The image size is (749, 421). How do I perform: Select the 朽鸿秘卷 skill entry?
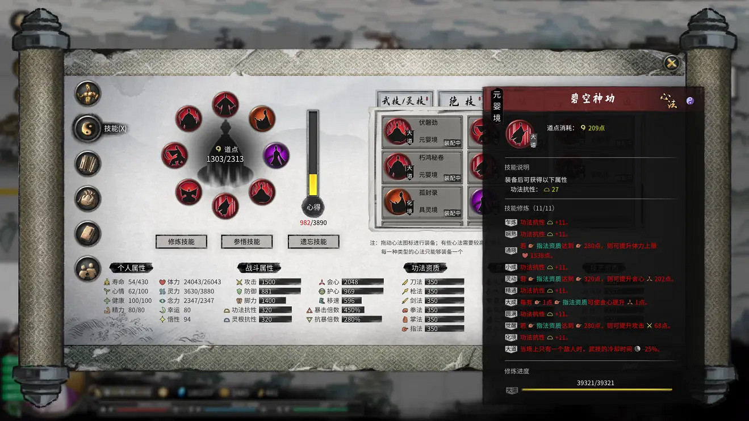[421, 166]
